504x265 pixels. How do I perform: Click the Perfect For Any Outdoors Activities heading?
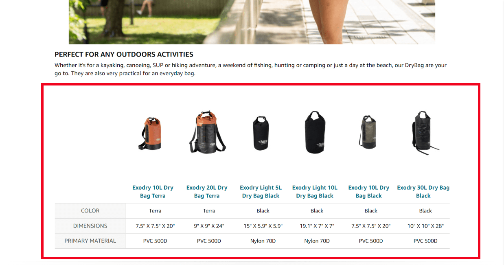(124, 54)
